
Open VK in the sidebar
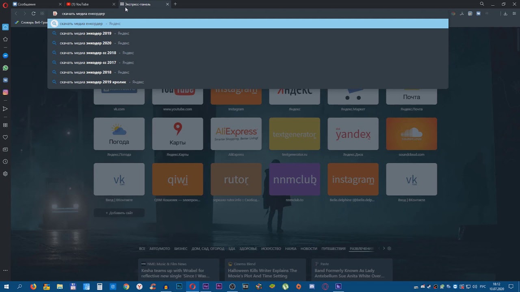5,80
